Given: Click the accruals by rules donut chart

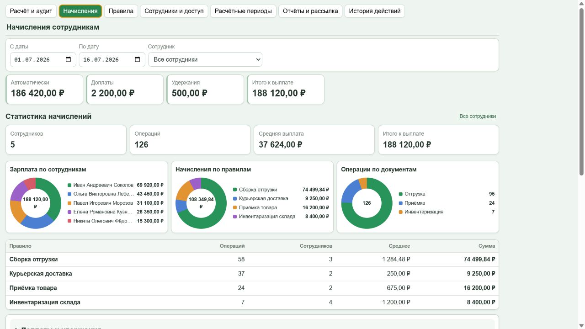Looking at the screenshot, I should point(201,203).
